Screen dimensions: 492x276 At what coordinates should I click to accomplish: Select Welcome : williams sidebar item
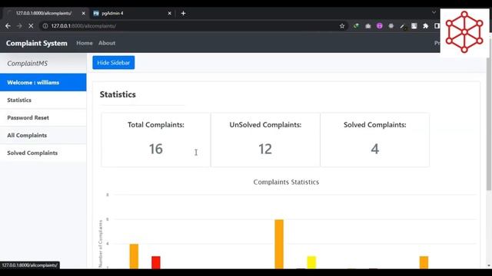tap(43, 83)
